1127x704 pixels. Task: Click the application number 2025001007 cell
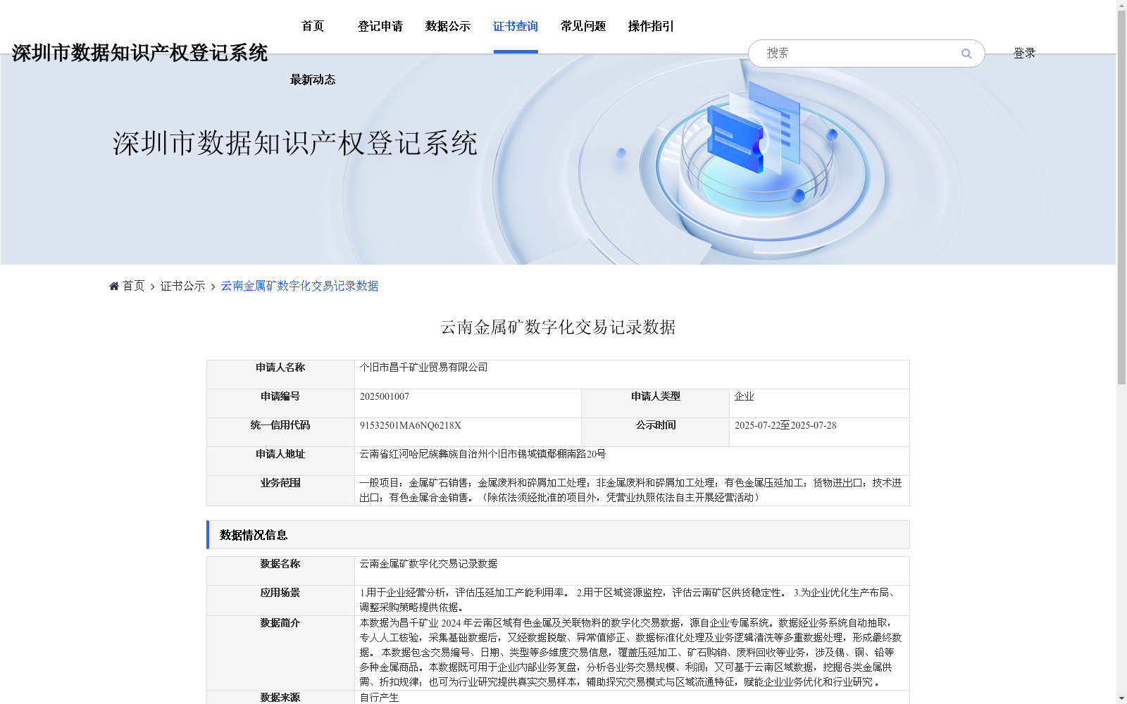(386, 396)
